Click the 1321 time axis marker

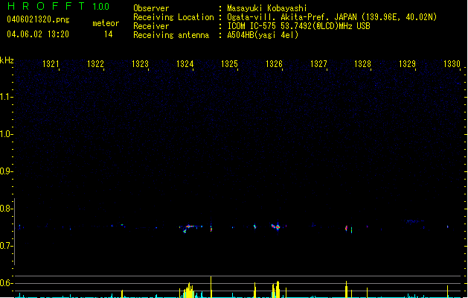51,64
